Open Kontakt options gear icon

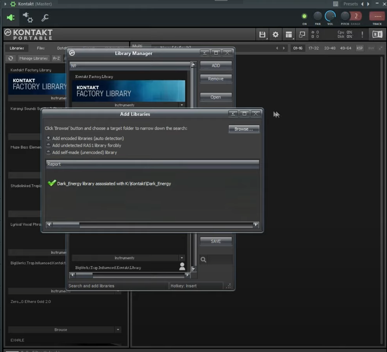click(275, 35)
